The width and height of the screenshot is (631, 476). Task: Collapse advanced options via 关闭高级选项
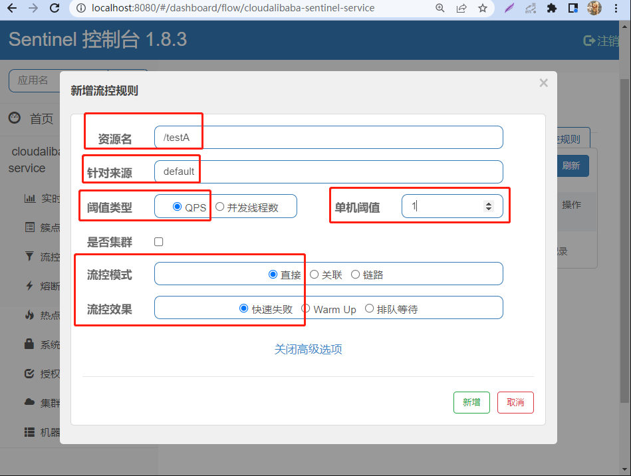pos(309,349)
